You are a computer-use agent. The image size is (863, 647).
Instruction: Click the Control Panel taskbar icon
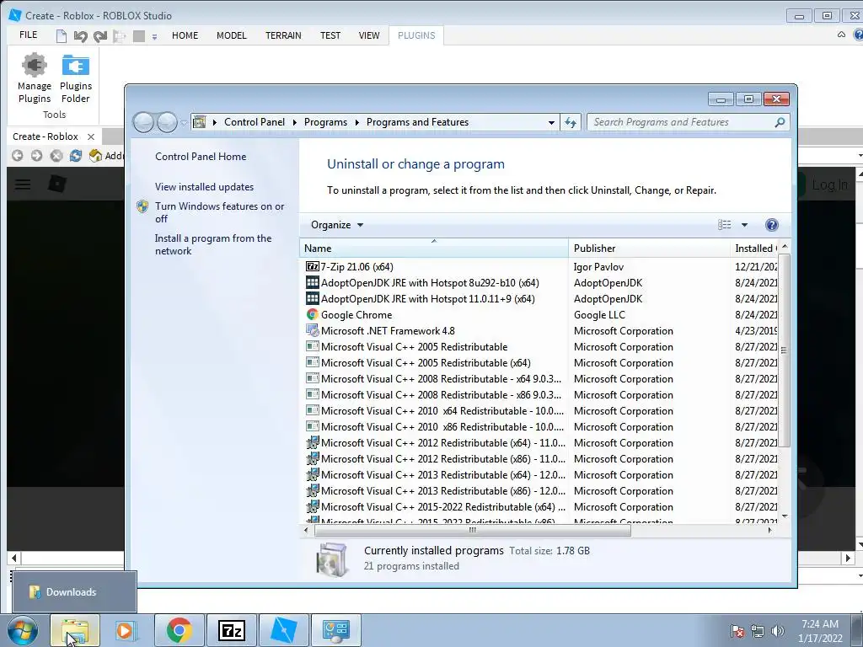(336, 630)
